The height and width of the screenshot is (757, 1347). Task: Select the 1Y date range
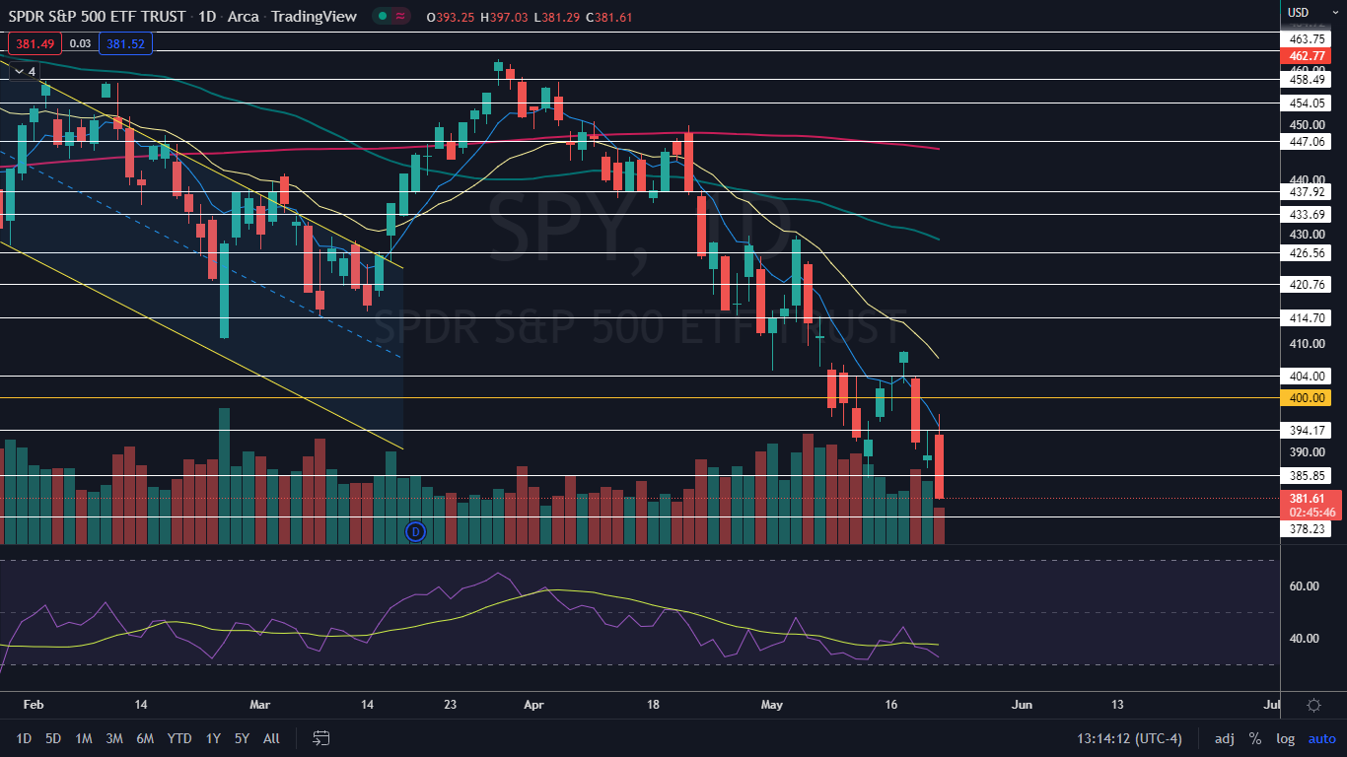point(213,738)
